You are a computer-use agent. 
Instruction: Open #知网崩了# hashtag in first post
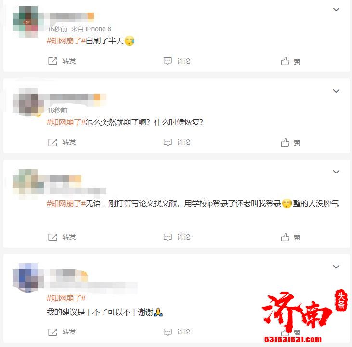pos(66,41)
